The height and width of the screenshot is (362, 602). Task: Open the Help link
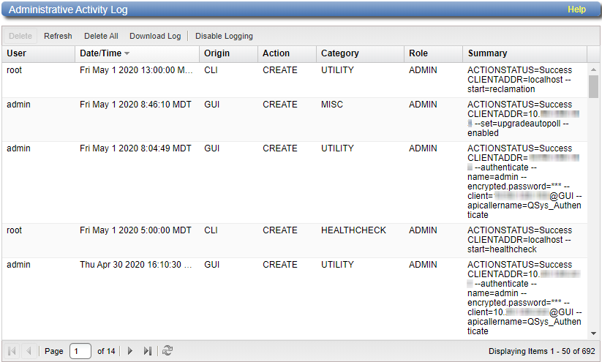576,10
